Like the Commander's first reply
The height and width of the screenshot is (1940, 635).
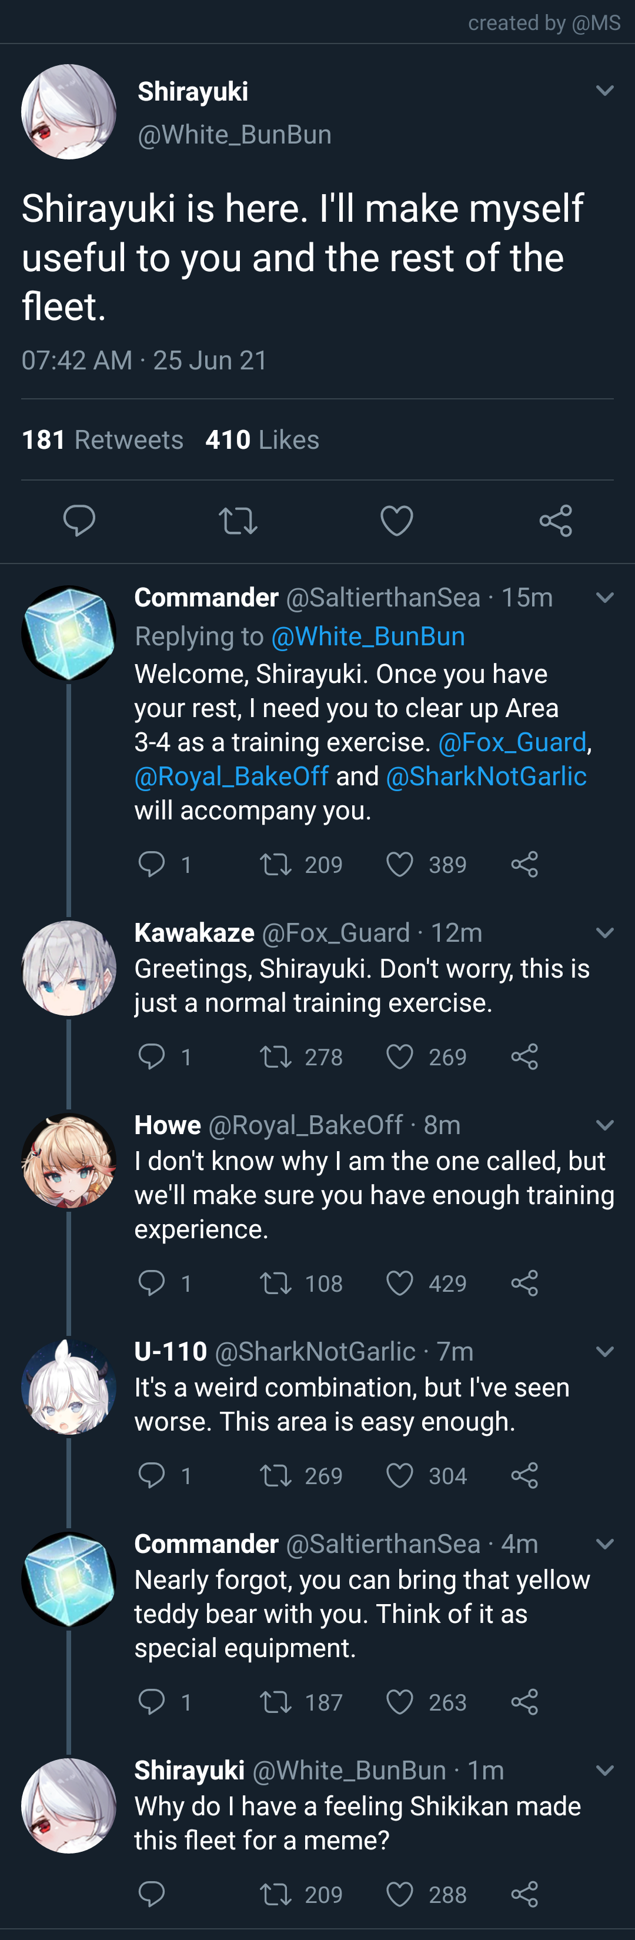click(399, 864)
